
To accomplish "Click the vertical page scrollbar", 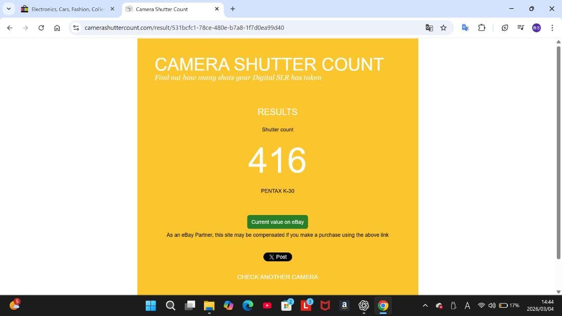I will click(558, 153).
